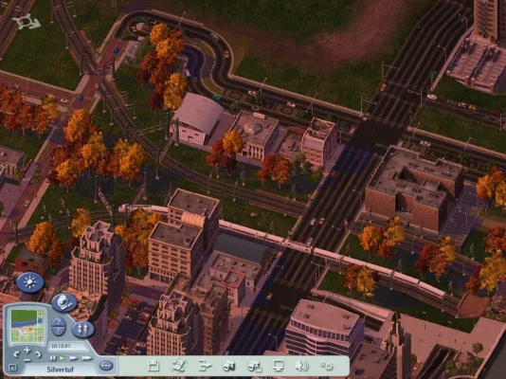Take a snapshot with camera icon
This screenshot has height=379, width=506.
(x=229, y=366)
